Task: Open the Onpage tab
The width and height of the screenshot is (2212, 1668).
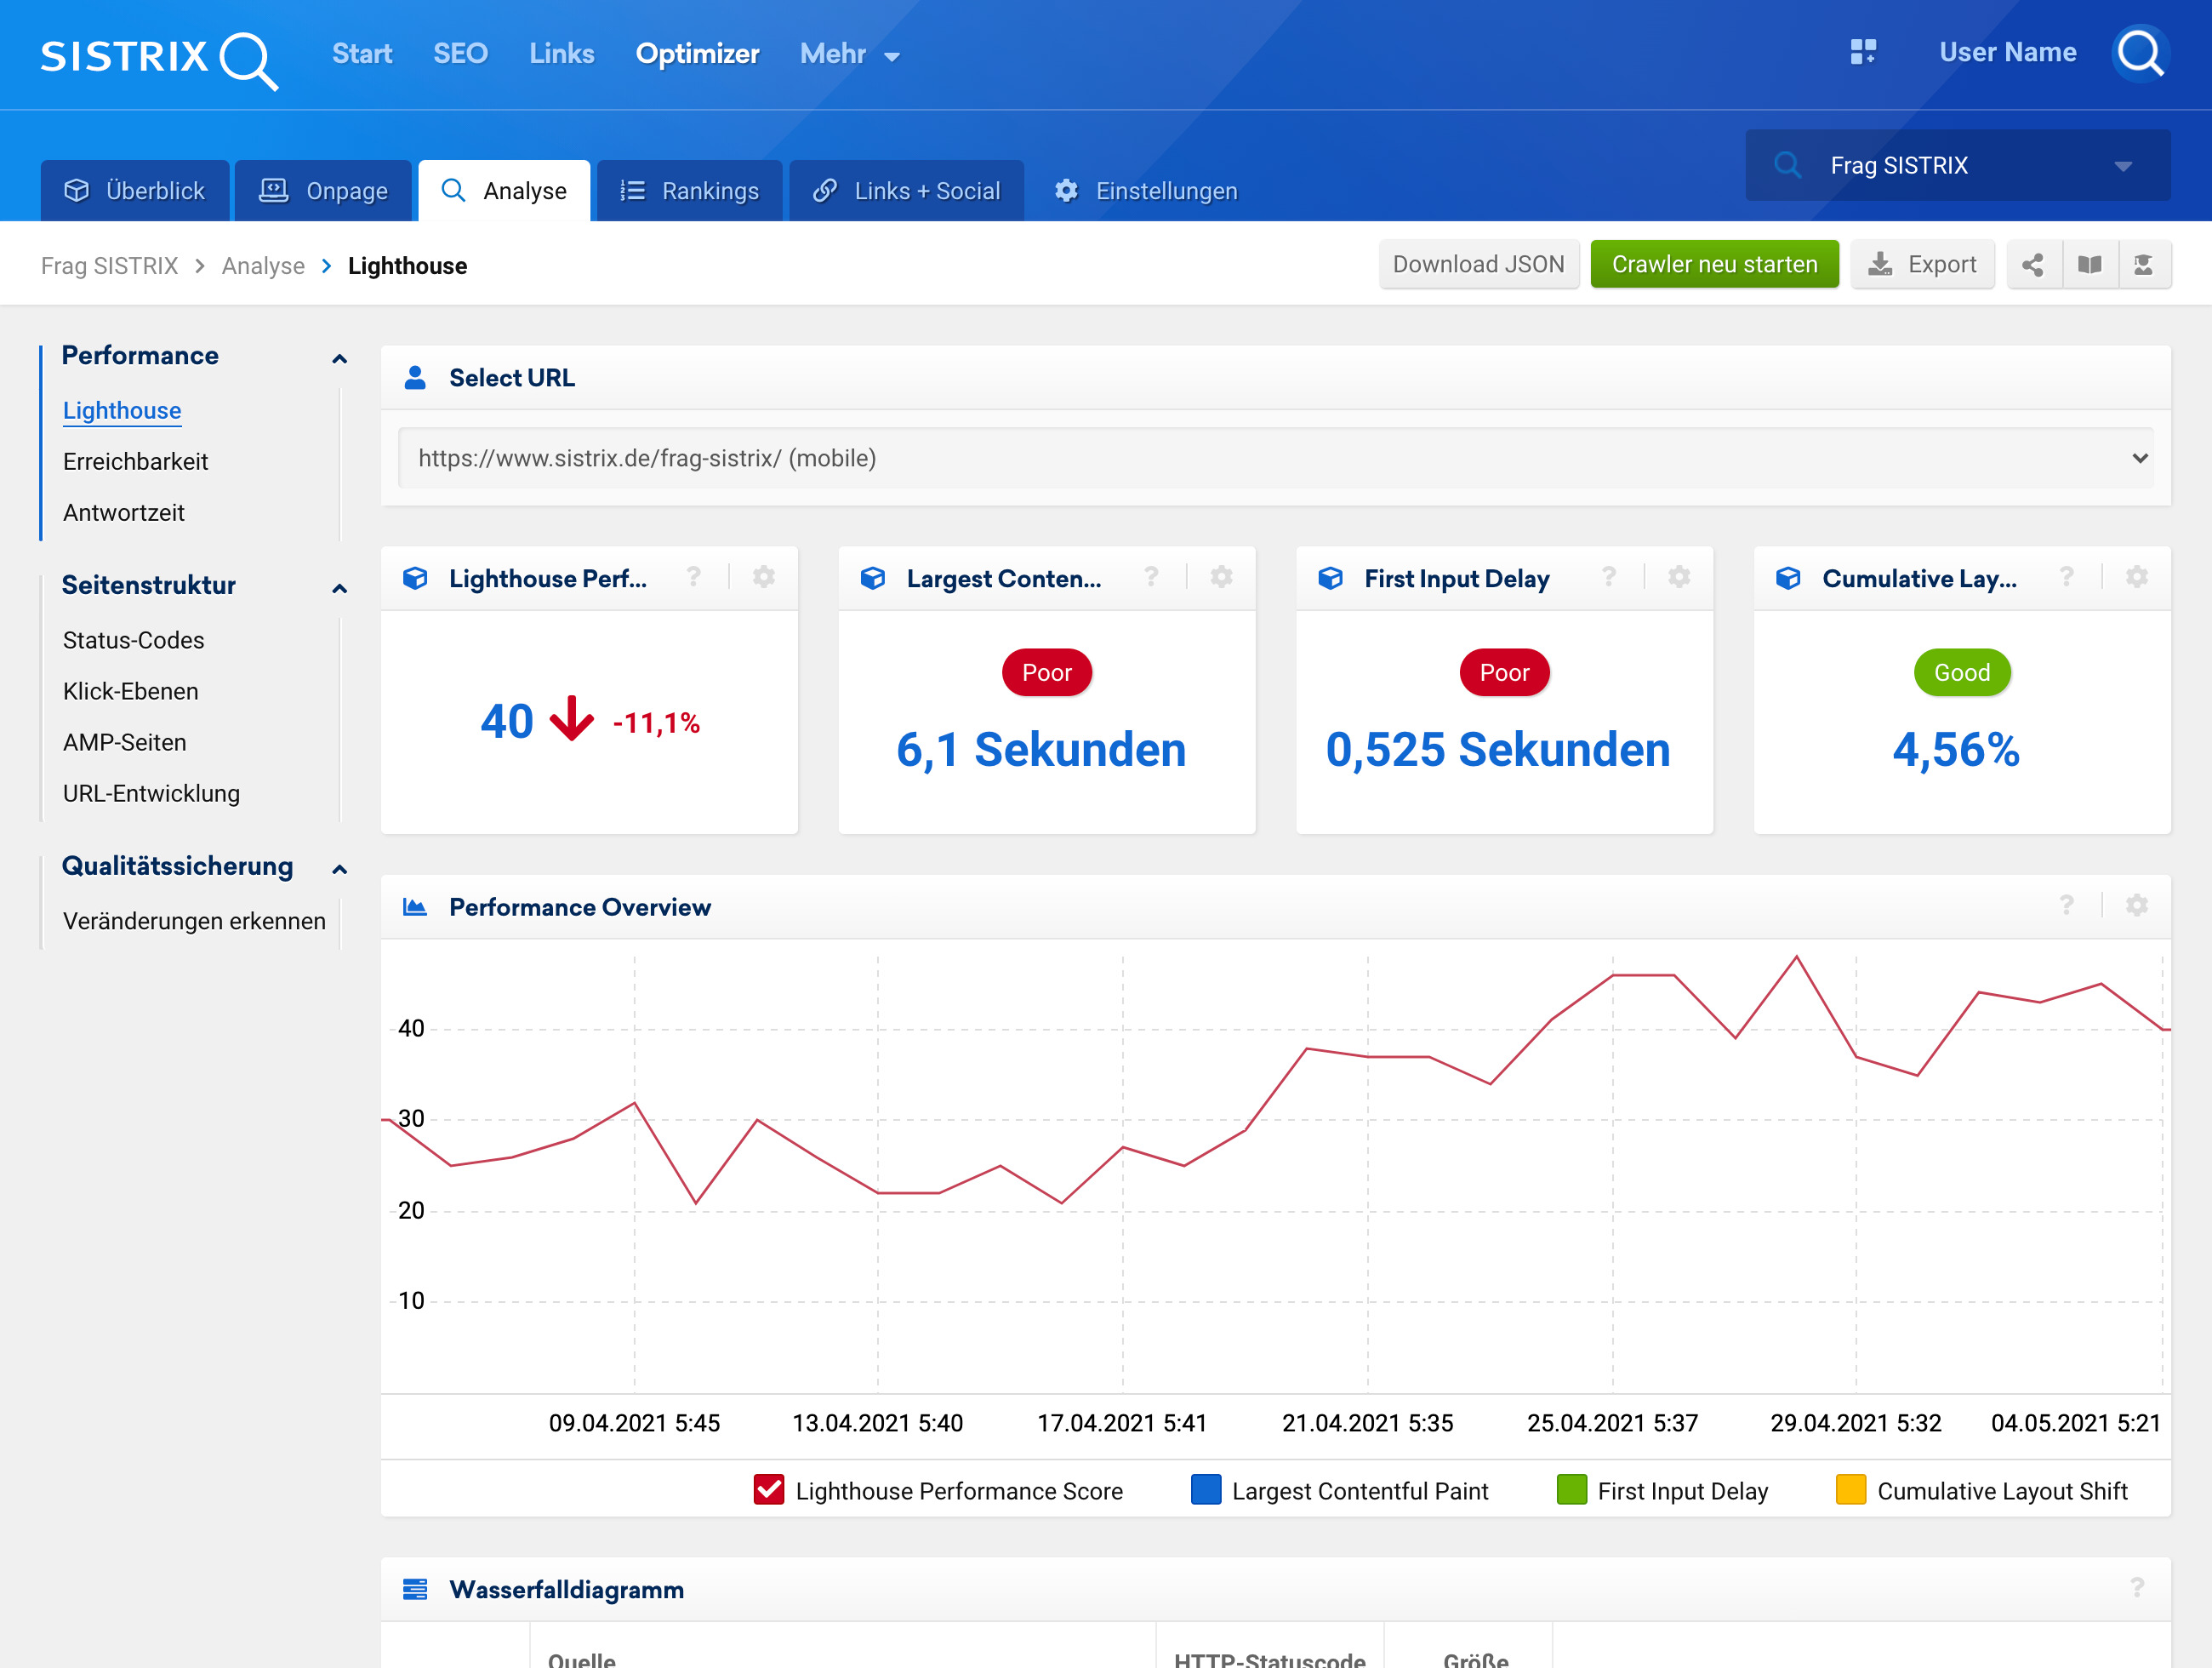Action: coord(324,191)
